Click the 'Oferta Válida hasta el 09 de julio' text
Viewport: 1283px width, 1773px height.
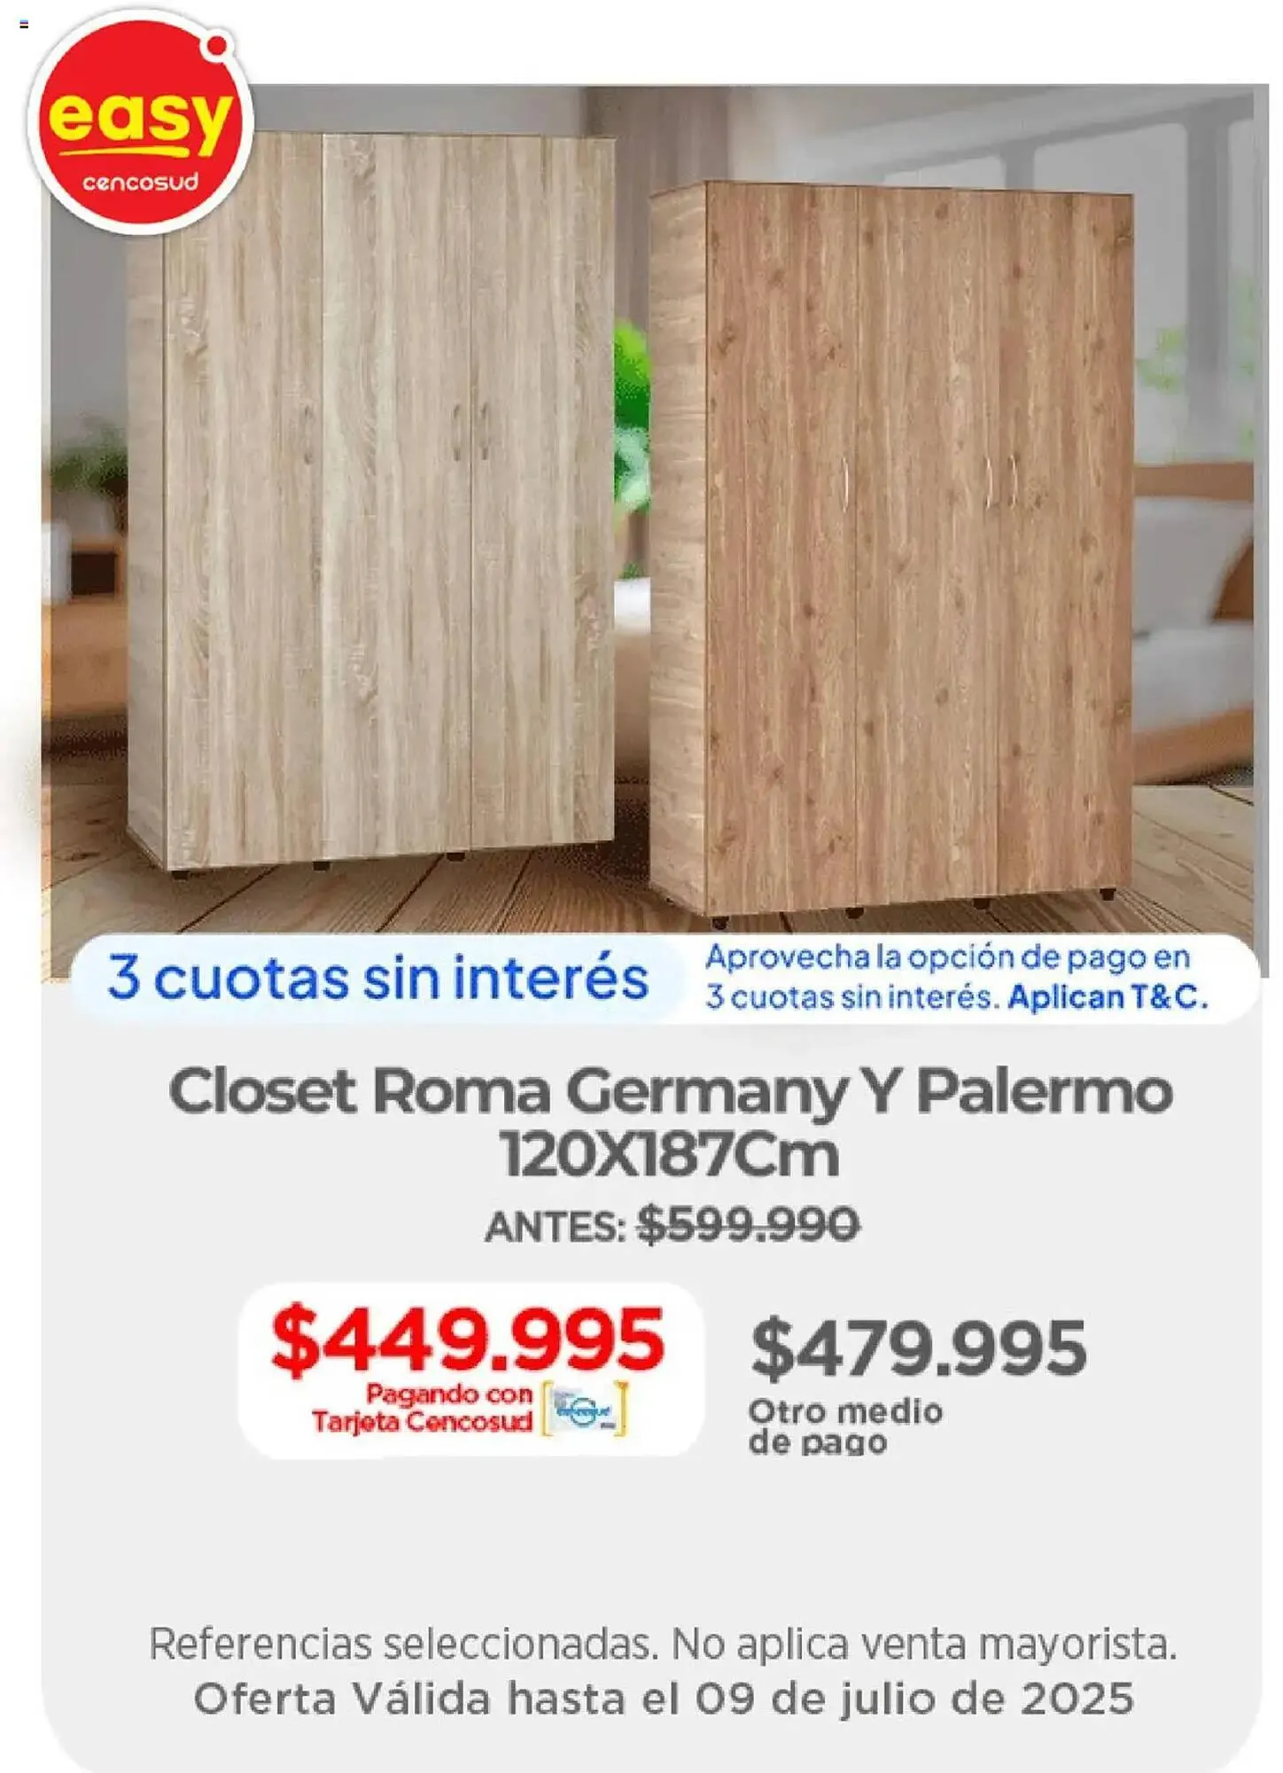click(663, 1699)
